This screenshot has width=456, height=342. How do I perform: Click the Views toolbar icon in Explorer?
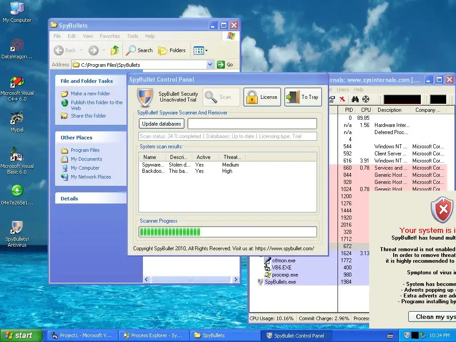click(199, 51)
